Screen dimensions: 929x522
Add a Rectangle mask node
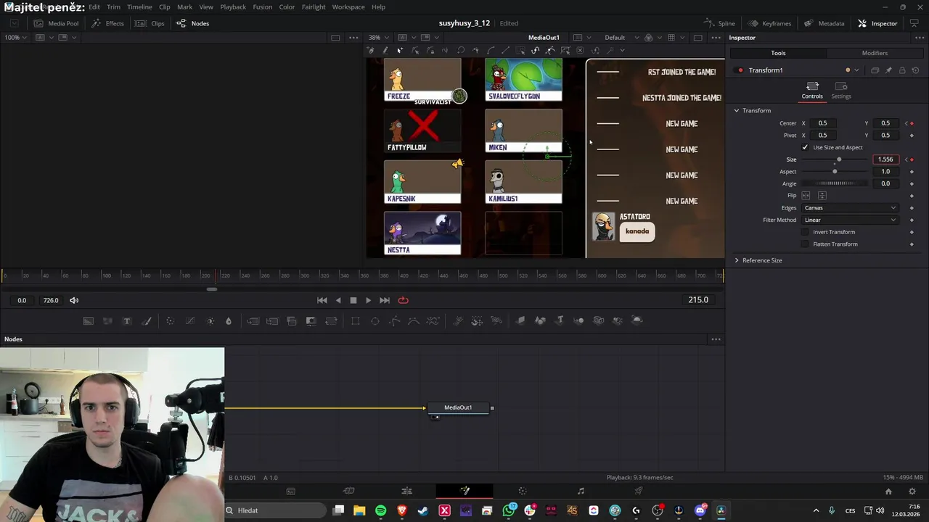click(x=356, y=320)
